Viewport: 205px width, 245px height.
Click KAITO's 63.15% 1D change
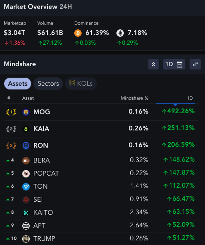(181, 212)
